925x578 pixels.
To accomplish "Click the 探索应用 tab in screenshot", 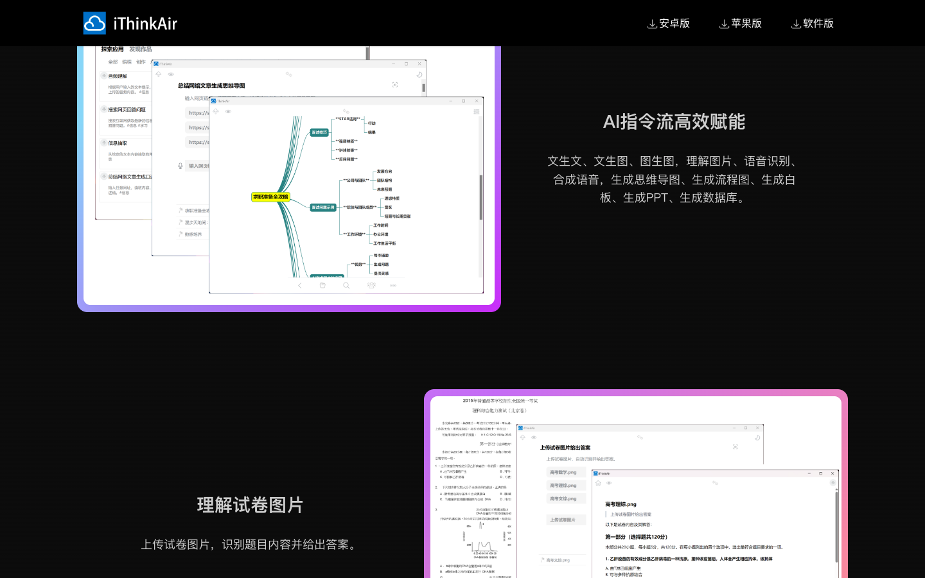I will coord(112,49).
